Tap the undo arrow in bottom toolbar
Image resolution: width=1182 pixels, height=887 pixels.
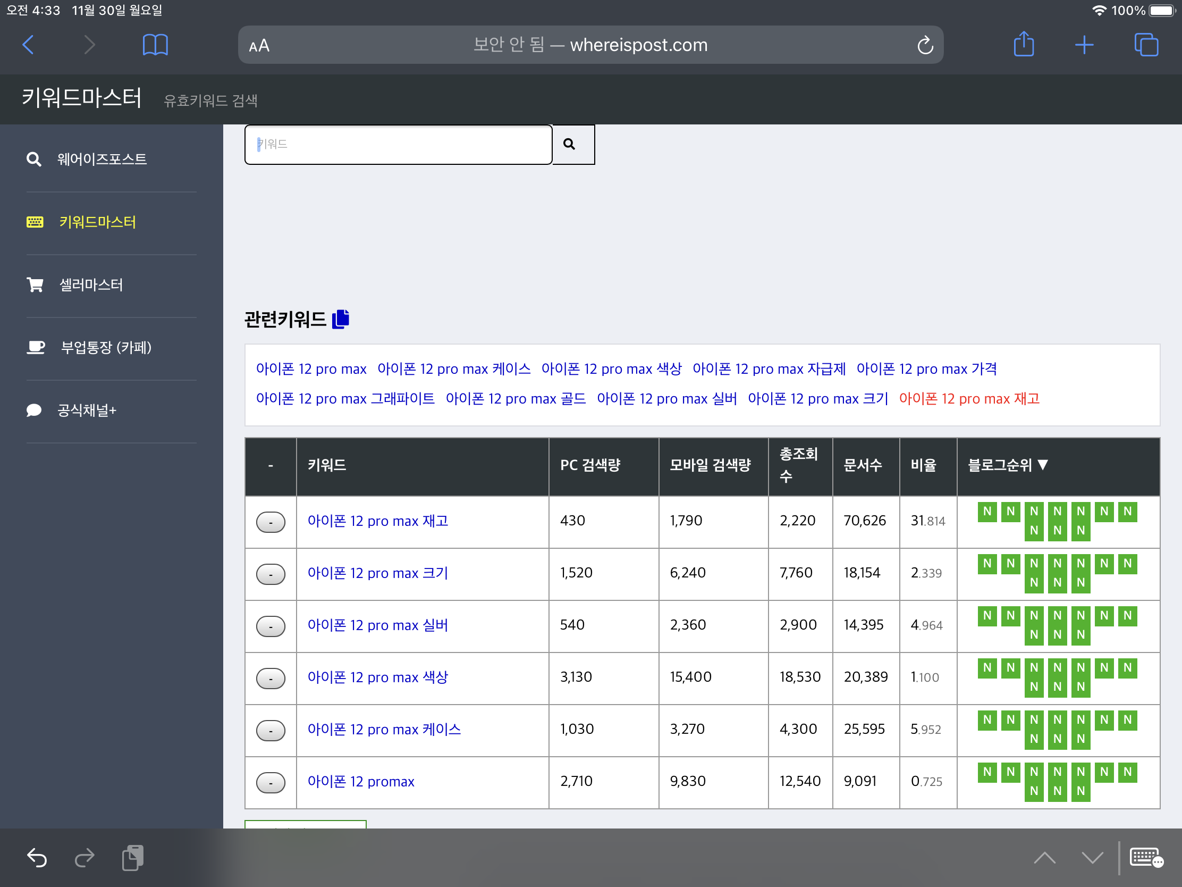37,858
